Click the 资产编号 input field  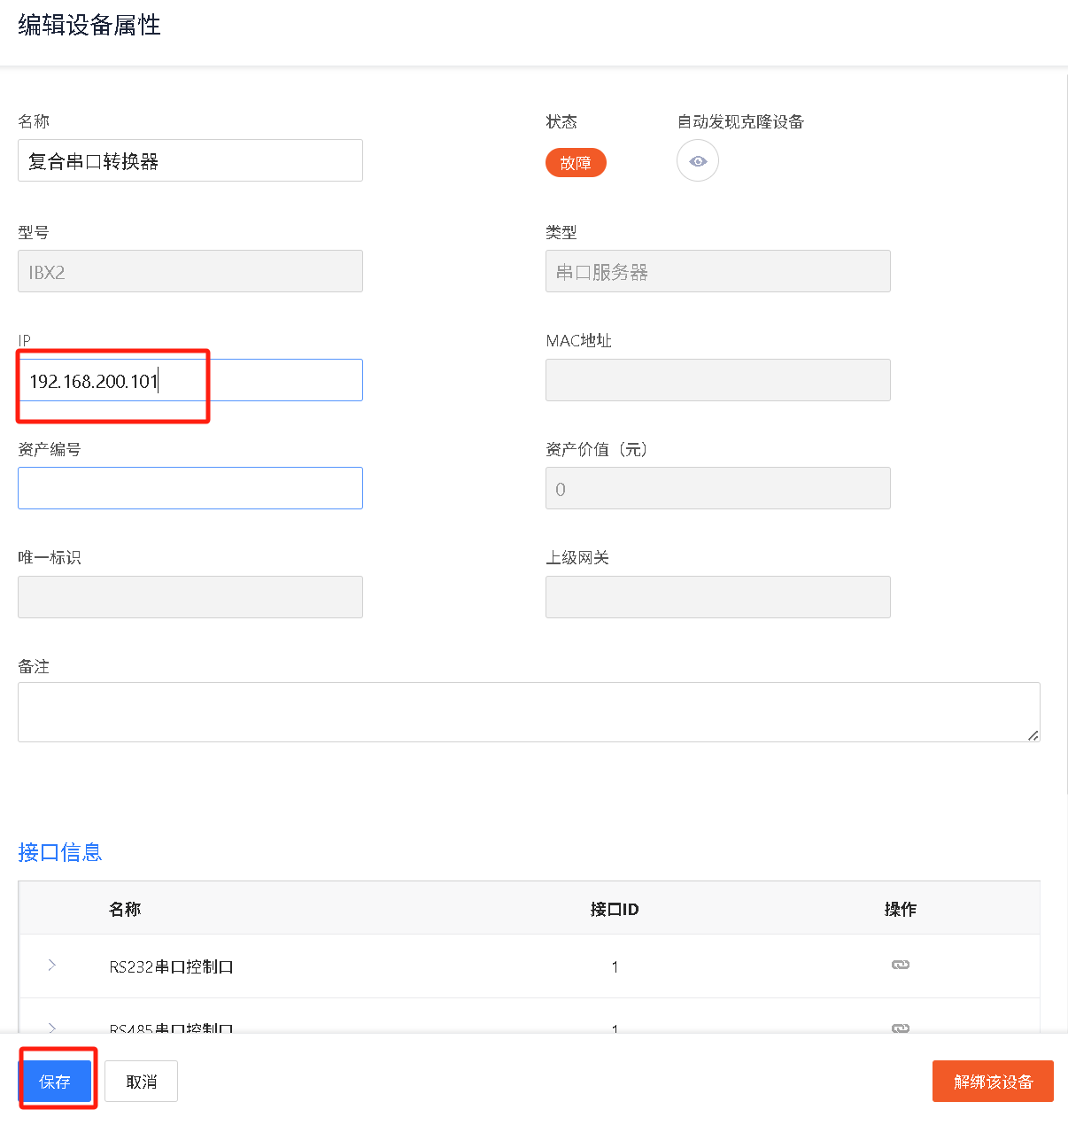[190, 488]
